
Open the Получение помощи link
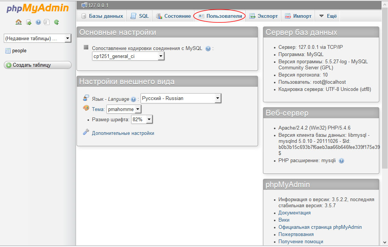(x=300, y=241)
